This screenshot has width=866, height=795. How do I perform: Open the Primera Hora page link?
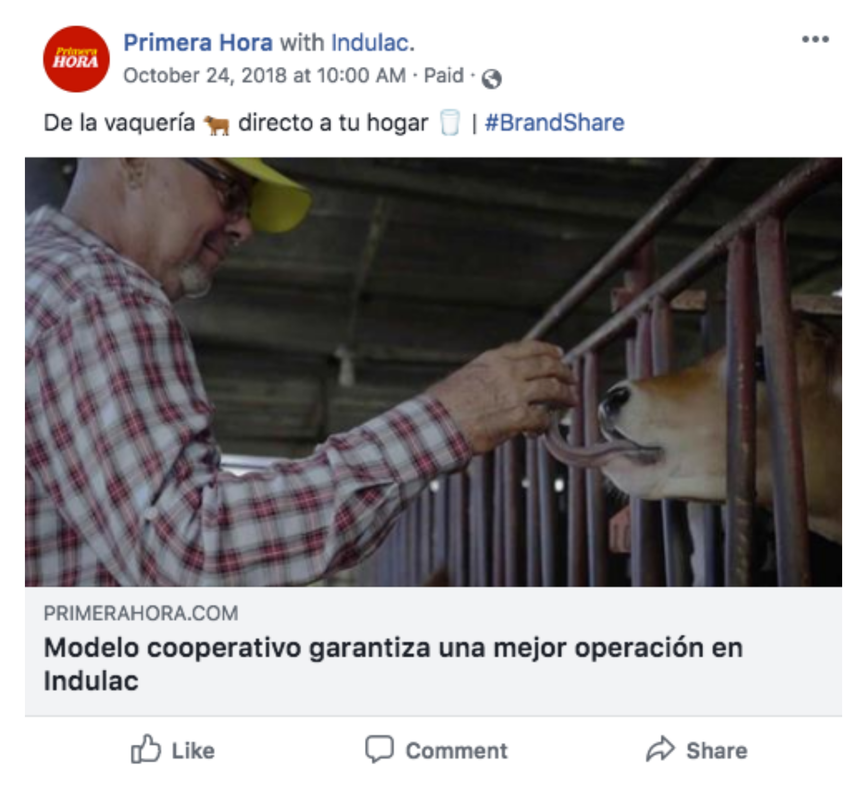coord(198,42)
